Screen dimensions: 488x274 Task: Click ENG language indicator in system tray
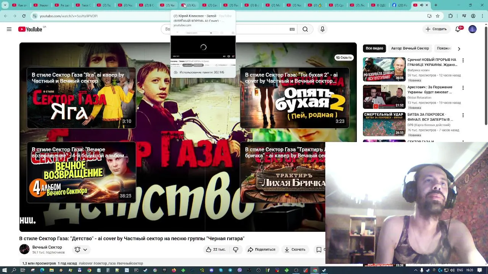coord(460,270)
